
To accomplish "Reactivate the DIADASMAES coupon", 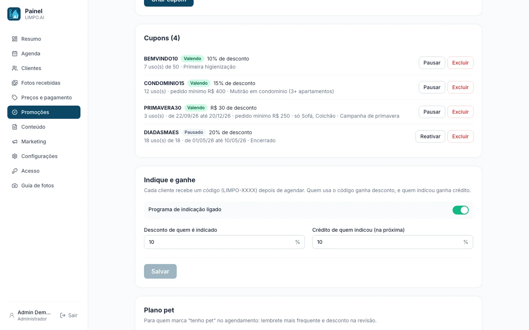I will (x=430, y=136).
